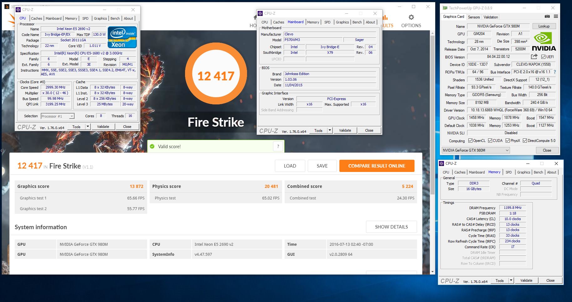Click the CPU-Z app icon in the CPU window title bar
Image resolution: width=572 pixels, height=302 pixels.
tap(18, 10)
